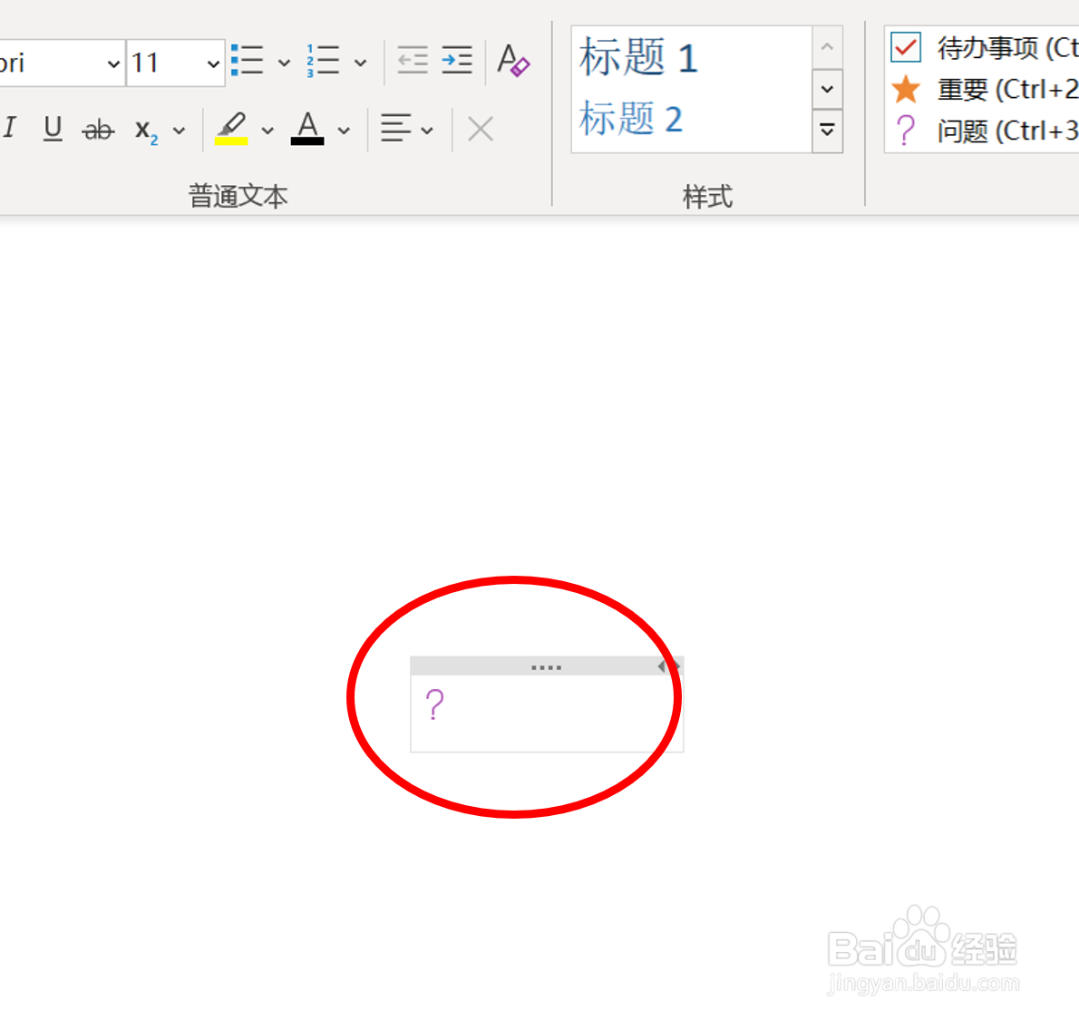Click the note container move handle
This screenshot has height=1020, width=1079.
tap(545, 665)
